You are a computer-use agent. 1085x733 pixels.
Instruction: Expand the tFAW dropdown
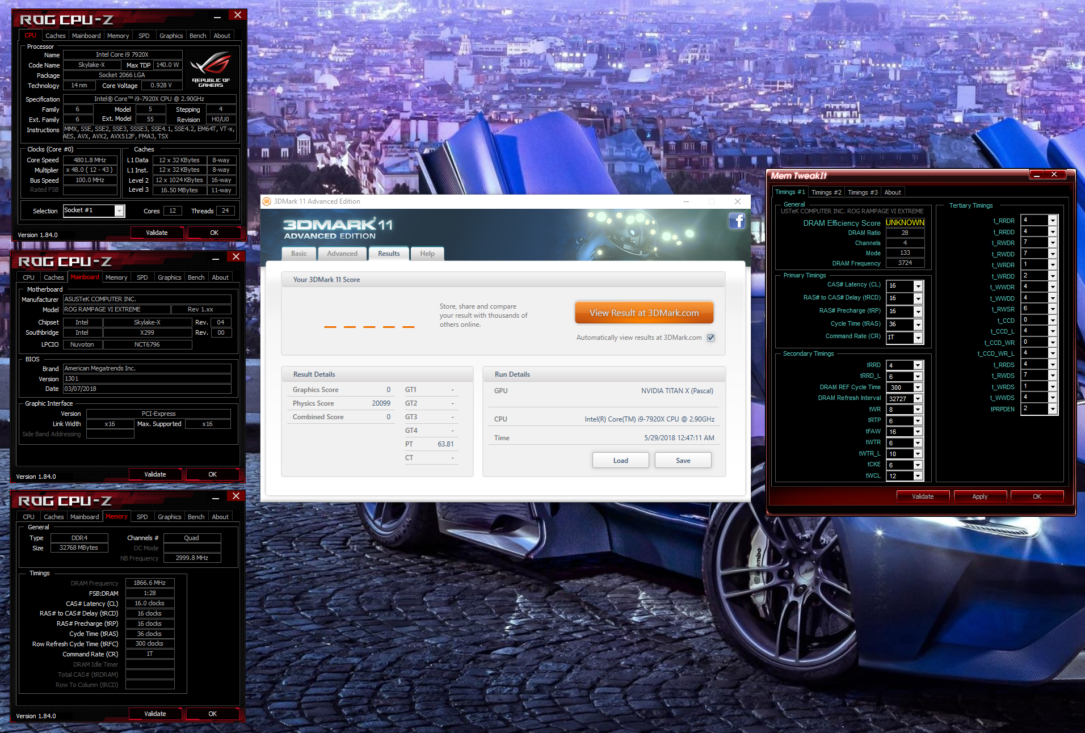tap(918, 432)
